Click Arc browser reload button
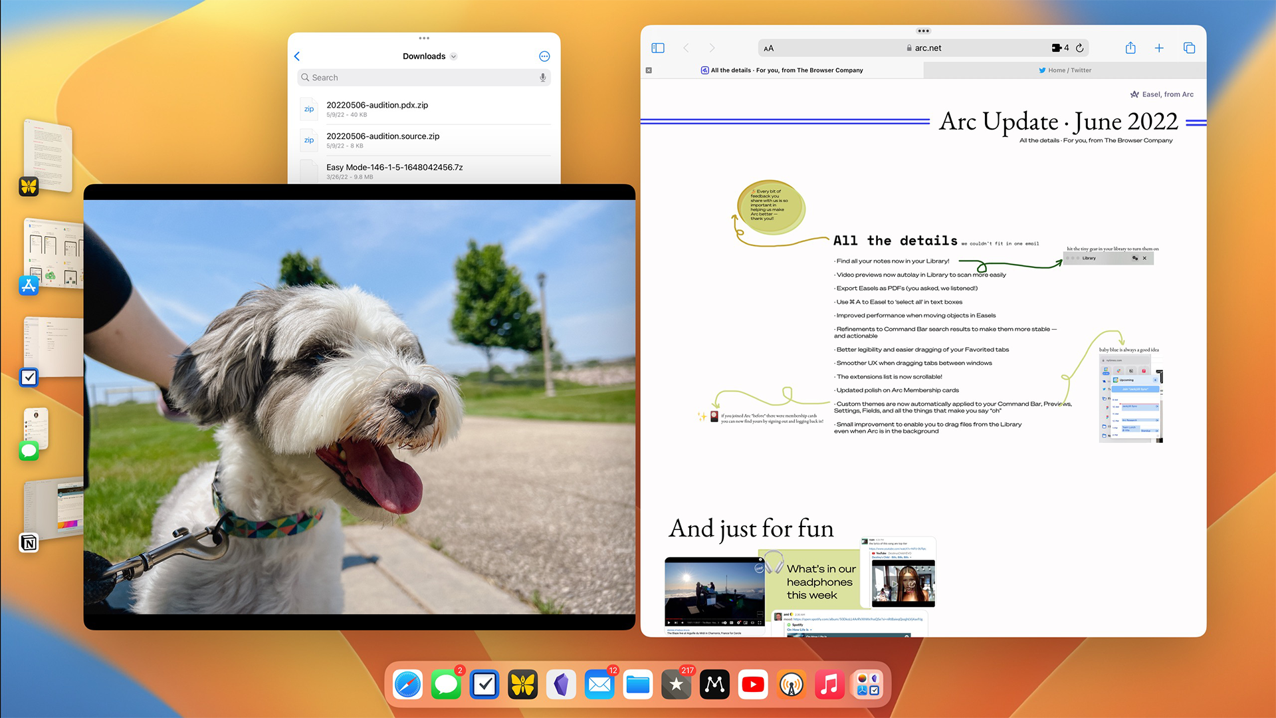1276x718 pixels. [1080, 49]
